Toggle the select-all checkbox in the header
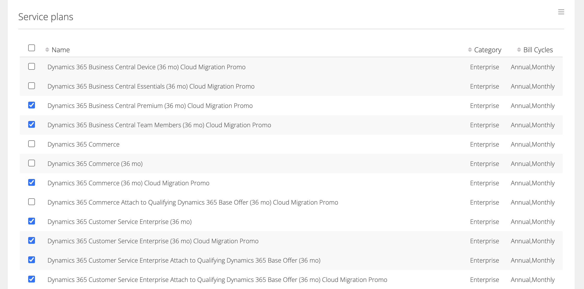Screen dimensions: 584x289 [32, 48]
